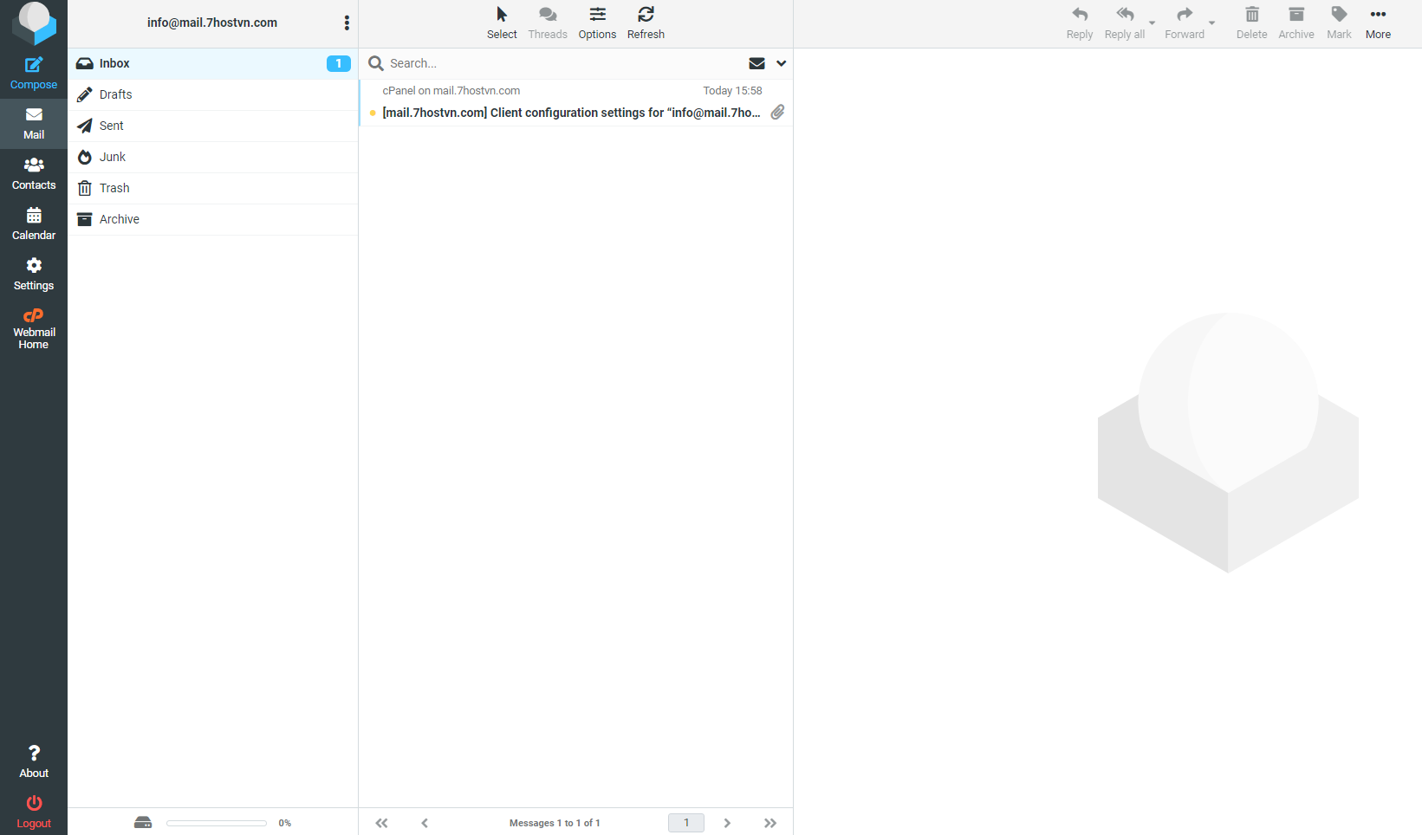Image resolution: width=1422 pixels, height=835 pixels.
Task: Click the unread flag dot on message
Action: (x=373, y=113)
